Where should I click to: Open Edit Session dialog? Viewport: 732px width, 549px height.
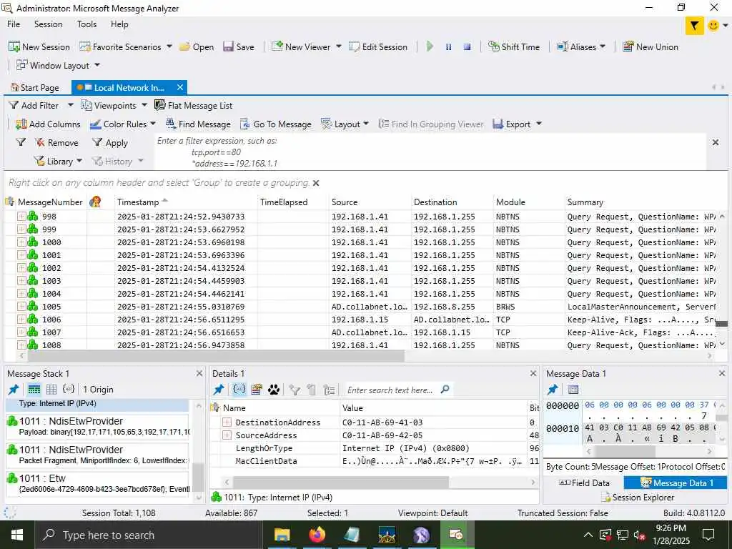(x=378, y=46)
